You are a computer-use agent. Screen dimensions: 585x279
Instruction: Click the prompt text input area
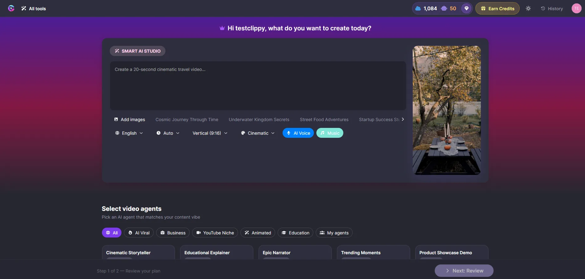coord(258,86)
